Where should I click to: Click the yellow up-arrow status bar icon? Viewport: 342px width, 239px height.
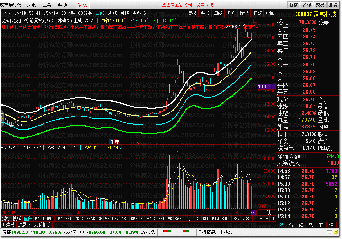[336, 232]
